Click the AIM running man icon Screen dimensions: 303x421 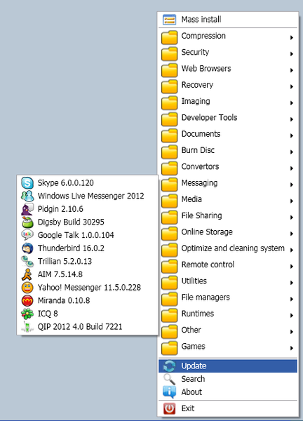pos(27,274)
